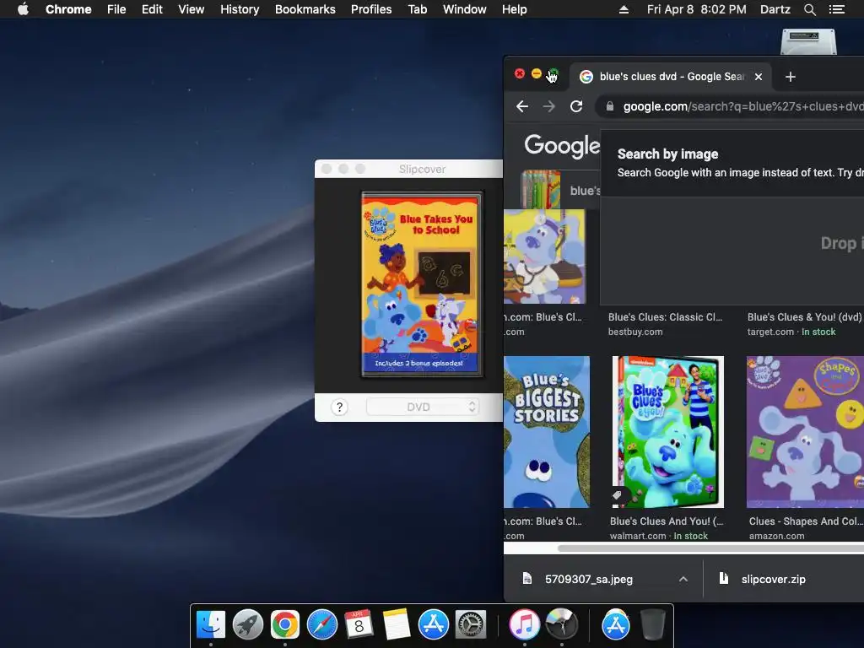The image size is (864, 648).
Task: Expand options for 5709307_sa.jpeg download
Action: tap(683, 579)
